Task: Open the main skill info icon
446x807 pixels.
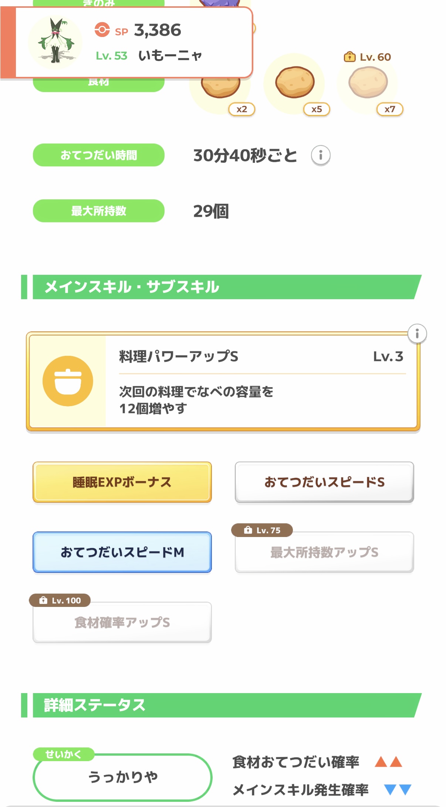Action: tap(417, 334)
